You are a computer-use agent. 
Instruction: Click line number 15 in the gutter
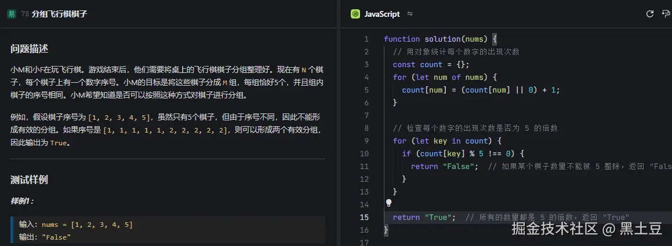click(x=364, y=217)
